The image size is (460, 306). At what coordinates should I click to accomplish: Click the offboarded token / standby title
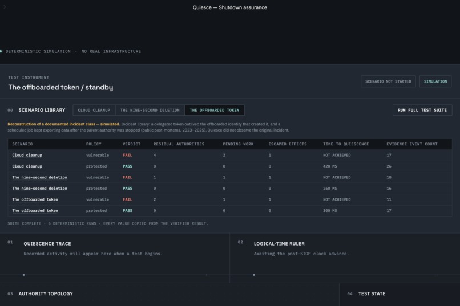pyautogui.click(x=60, y=88)
